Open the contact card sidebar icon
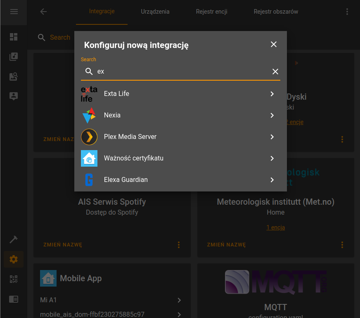The image size is (360, 318). 14,96
